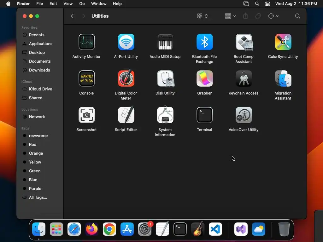Click the Stage Manager menu bar icon
This screenshot has width=323, height=242.
tap(246, 4)
